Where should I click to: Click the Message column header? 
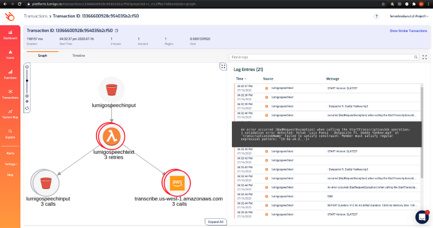(x=333, y=79)
